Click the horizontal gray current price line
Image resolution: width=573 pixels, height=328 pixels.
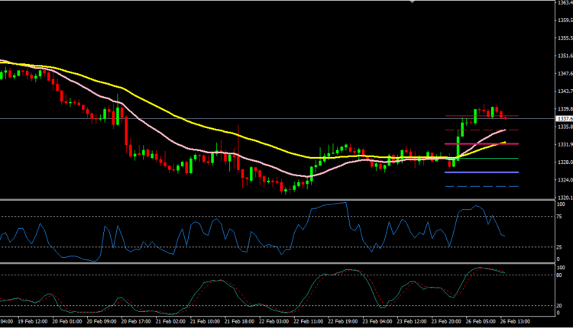click(229, 118)
